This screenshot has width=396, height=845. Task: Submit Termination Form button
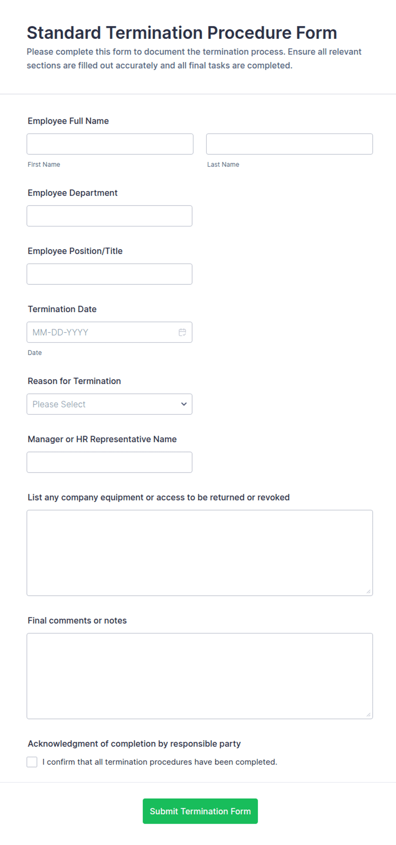pos(200,811)
